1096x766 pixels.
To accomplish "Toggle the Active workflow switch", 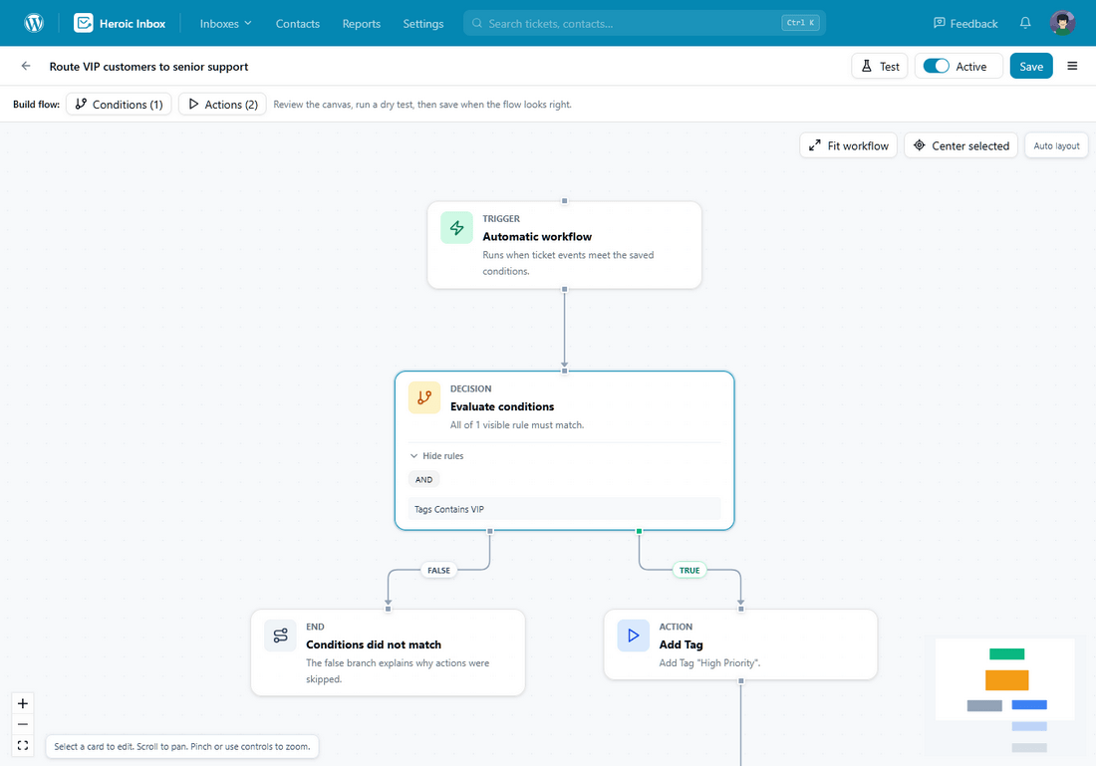I will coord(936,66).
